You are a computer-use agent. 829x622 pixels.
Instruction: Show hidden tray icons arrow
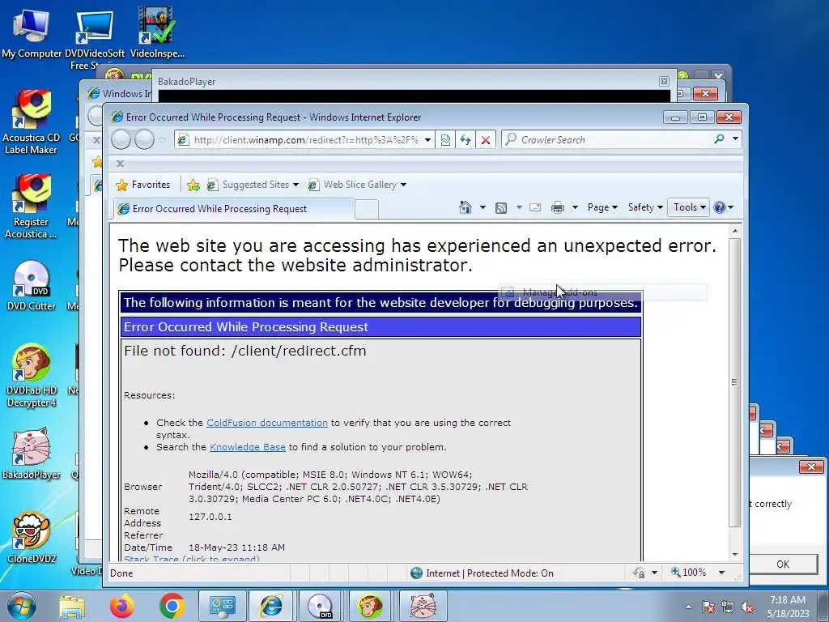pos(688,607)
